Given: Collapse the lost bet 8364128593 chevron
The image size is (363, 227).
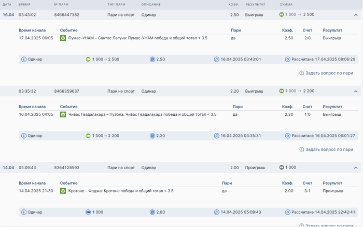Looking at the screenshot, I should coord(356,168).
